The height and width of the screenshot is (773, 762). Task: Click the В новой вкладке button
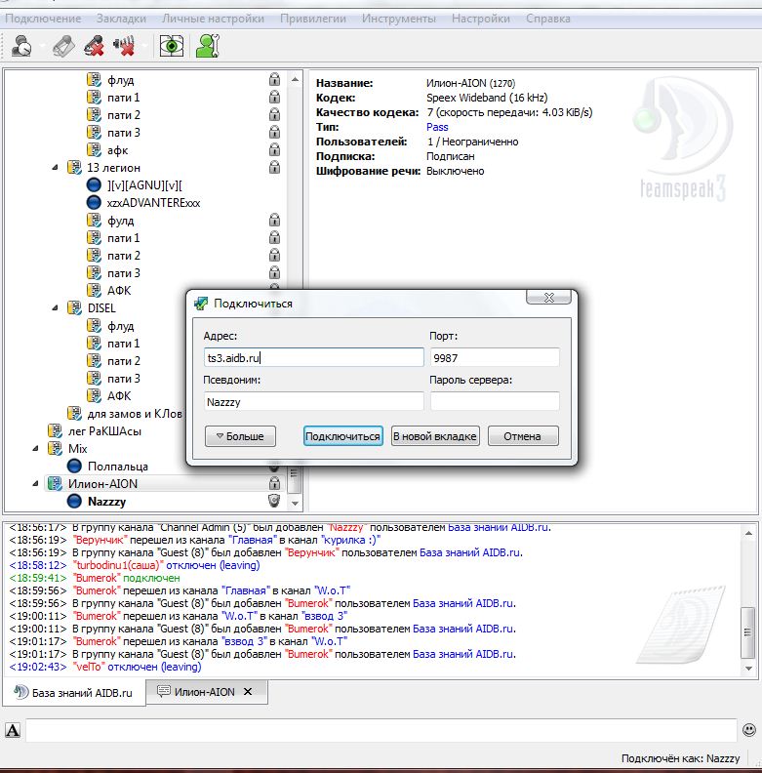[x=435, y=436]
